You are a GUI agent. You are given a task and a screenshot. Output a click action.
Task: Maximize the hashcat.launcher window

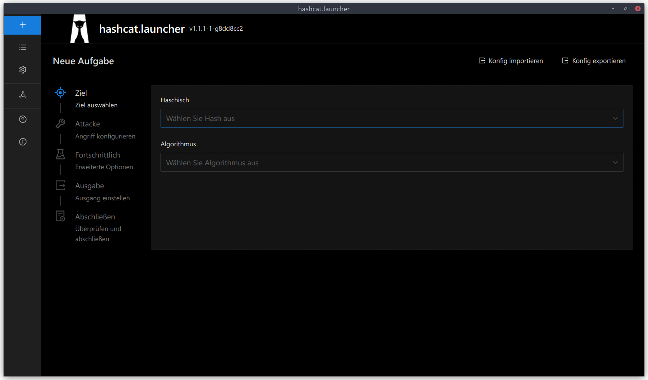[625, 9]
